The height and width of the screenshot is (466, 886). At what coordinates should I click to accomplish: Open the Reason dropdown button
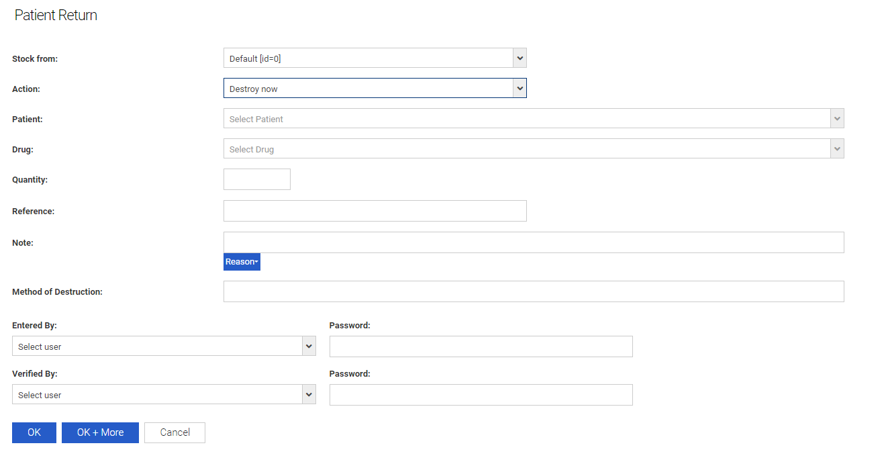242,262
